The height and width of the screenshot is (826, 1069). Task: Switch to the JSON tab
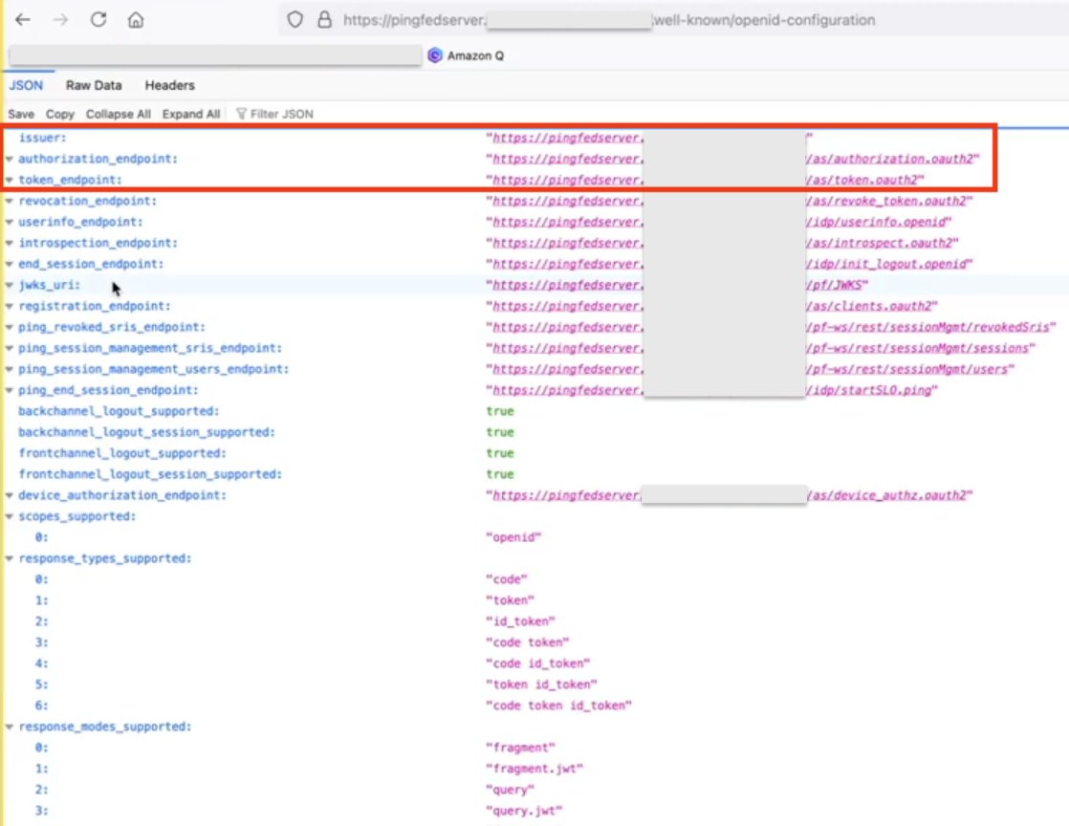[26, 85]
